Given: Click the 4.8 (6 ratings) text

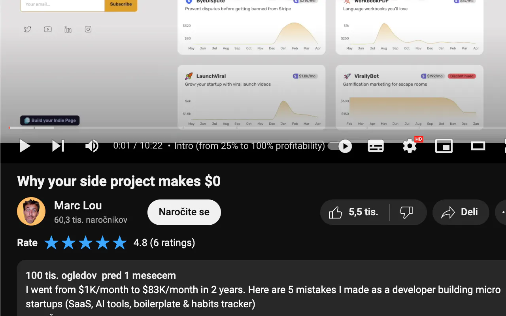Looking at the screenshot, I should (x=164, y=243).
